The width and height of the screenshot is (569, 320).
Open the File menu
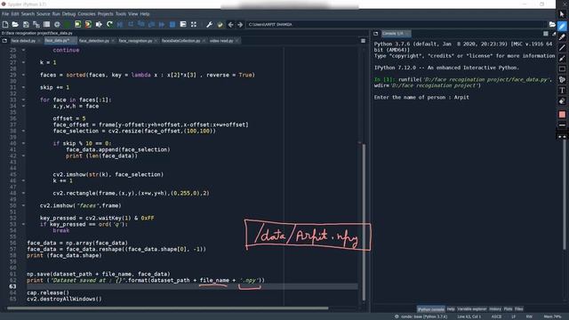(5, 14)
